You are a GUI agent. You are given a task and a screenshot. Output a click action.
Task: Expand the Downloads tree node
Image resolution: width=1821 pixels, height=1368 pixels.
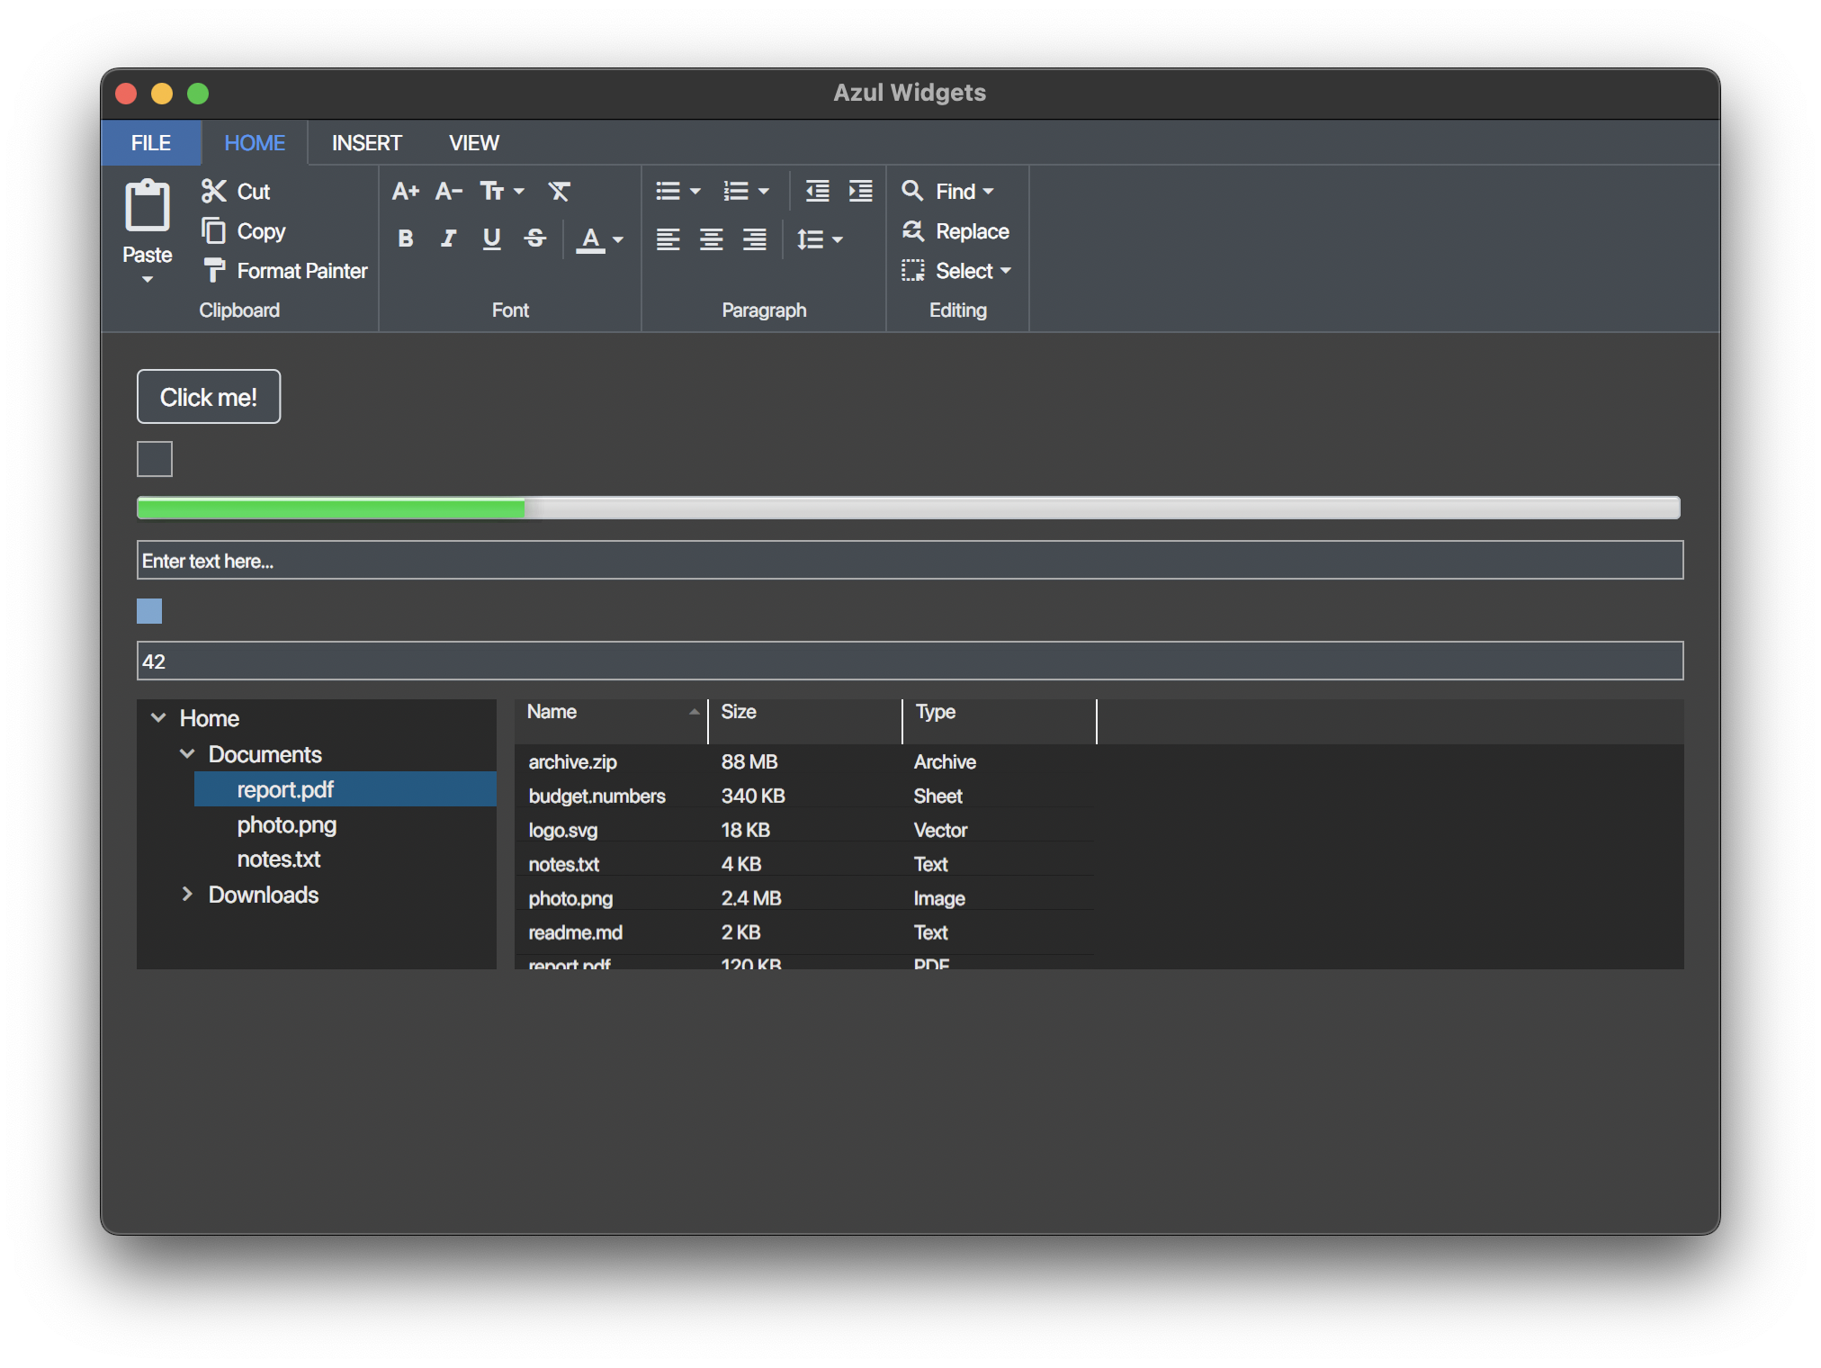click(x=187, y=894)
